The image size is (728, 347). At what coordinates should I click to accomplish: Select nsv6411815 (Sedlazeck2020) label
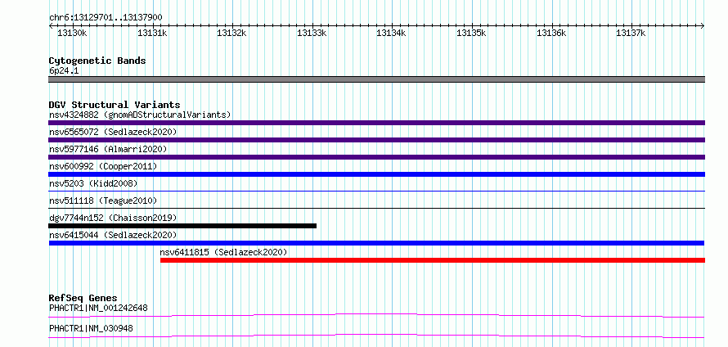pos(224,252)
